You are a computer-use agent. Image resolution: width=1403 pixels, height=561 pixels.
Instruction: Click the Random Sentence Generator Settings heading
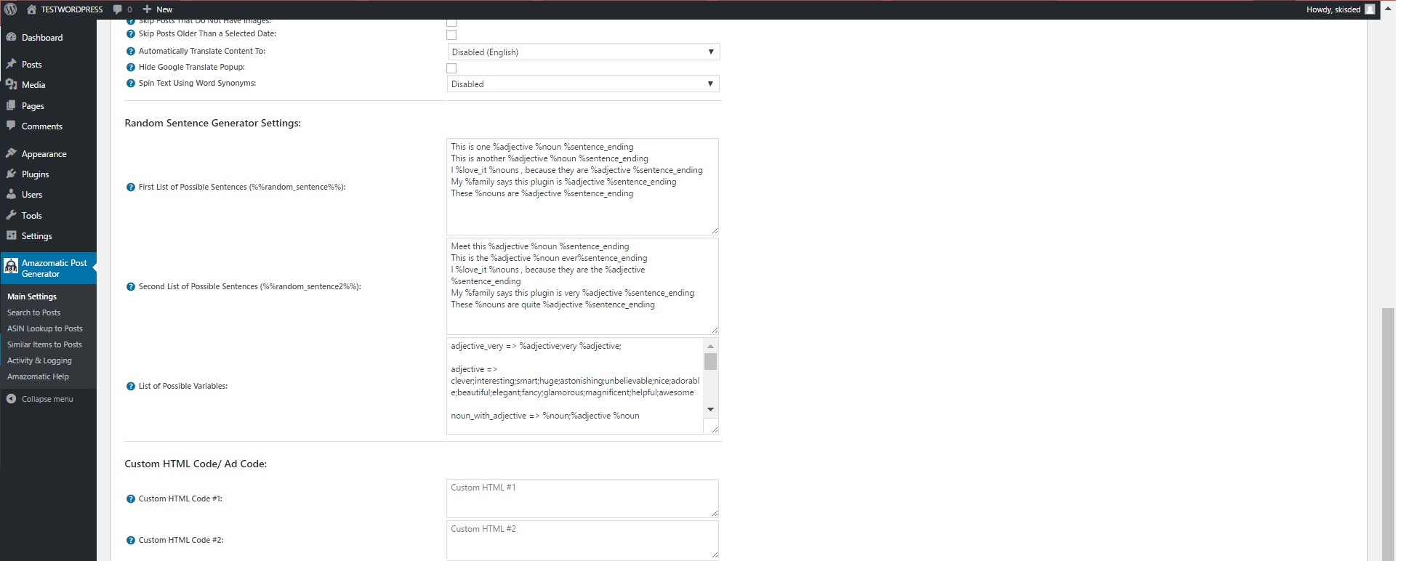(212, 123)
